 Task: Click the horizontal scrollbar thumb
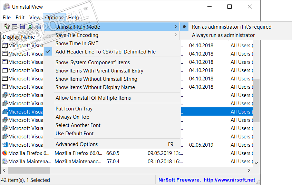[29, 171]
